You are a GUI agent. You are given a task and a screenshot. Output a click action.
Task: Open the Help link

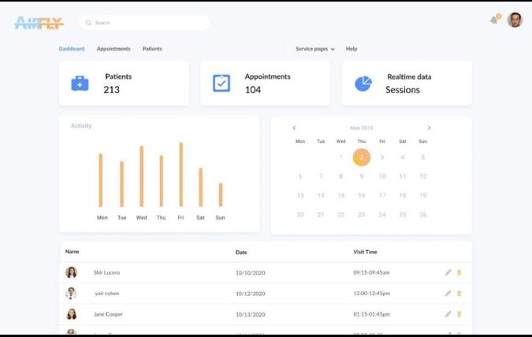click(352, 49)
